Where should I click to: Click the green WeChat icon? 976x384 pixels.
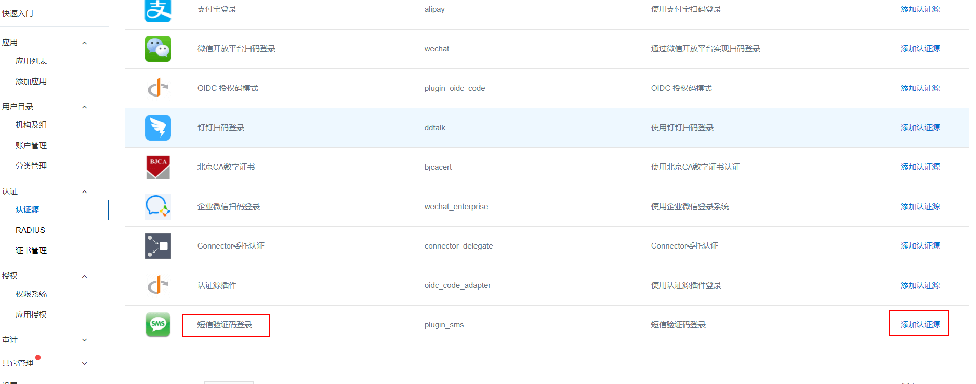click(x=158, y=49)
